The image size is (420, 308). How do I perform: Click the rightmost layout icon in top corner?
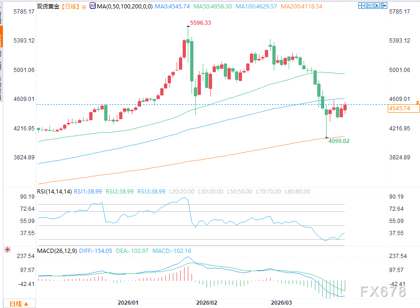[x=384, y=6]
